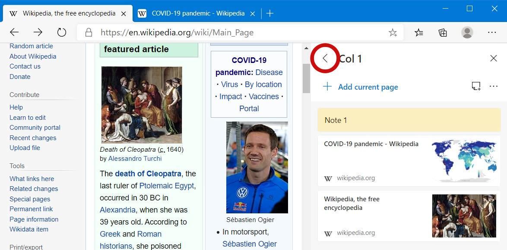
Task: Open the Impact link in the COVID-19 box
Action: click(x=231, y=97)
